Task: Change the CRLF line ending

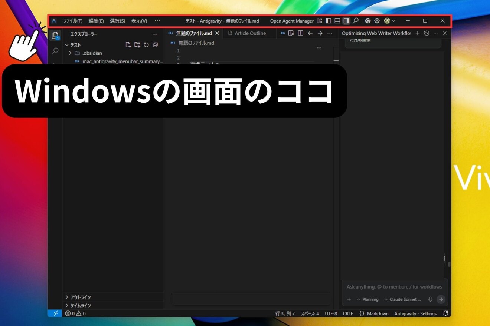Action: (348, 313)
